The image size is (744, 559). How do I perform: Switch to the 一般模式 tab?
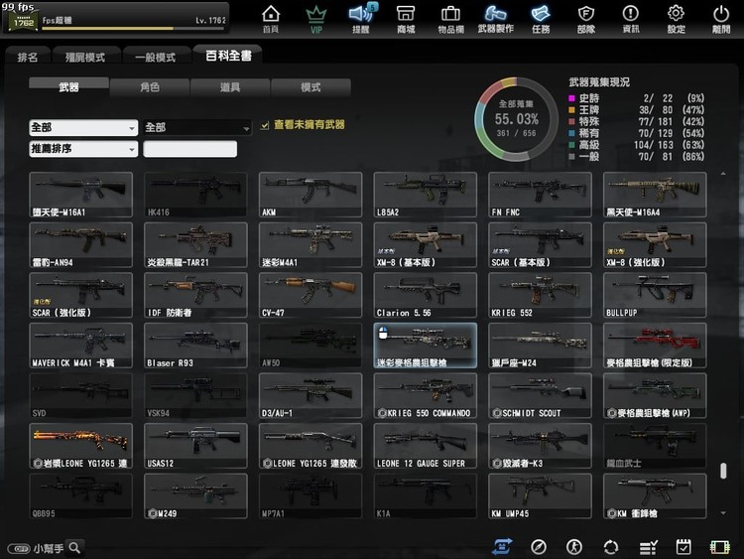[156, 57]
